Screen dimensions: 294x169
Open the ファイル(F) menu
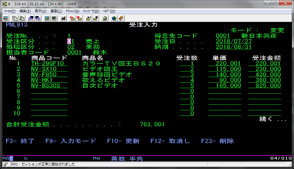pyautogui.click(x=10, y=11)
